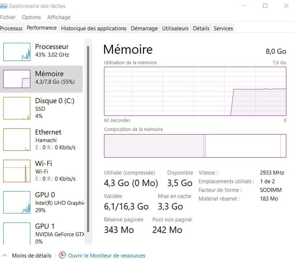Click the Task Manager title bar icon
295x264 pixels.
pos(4,6)
